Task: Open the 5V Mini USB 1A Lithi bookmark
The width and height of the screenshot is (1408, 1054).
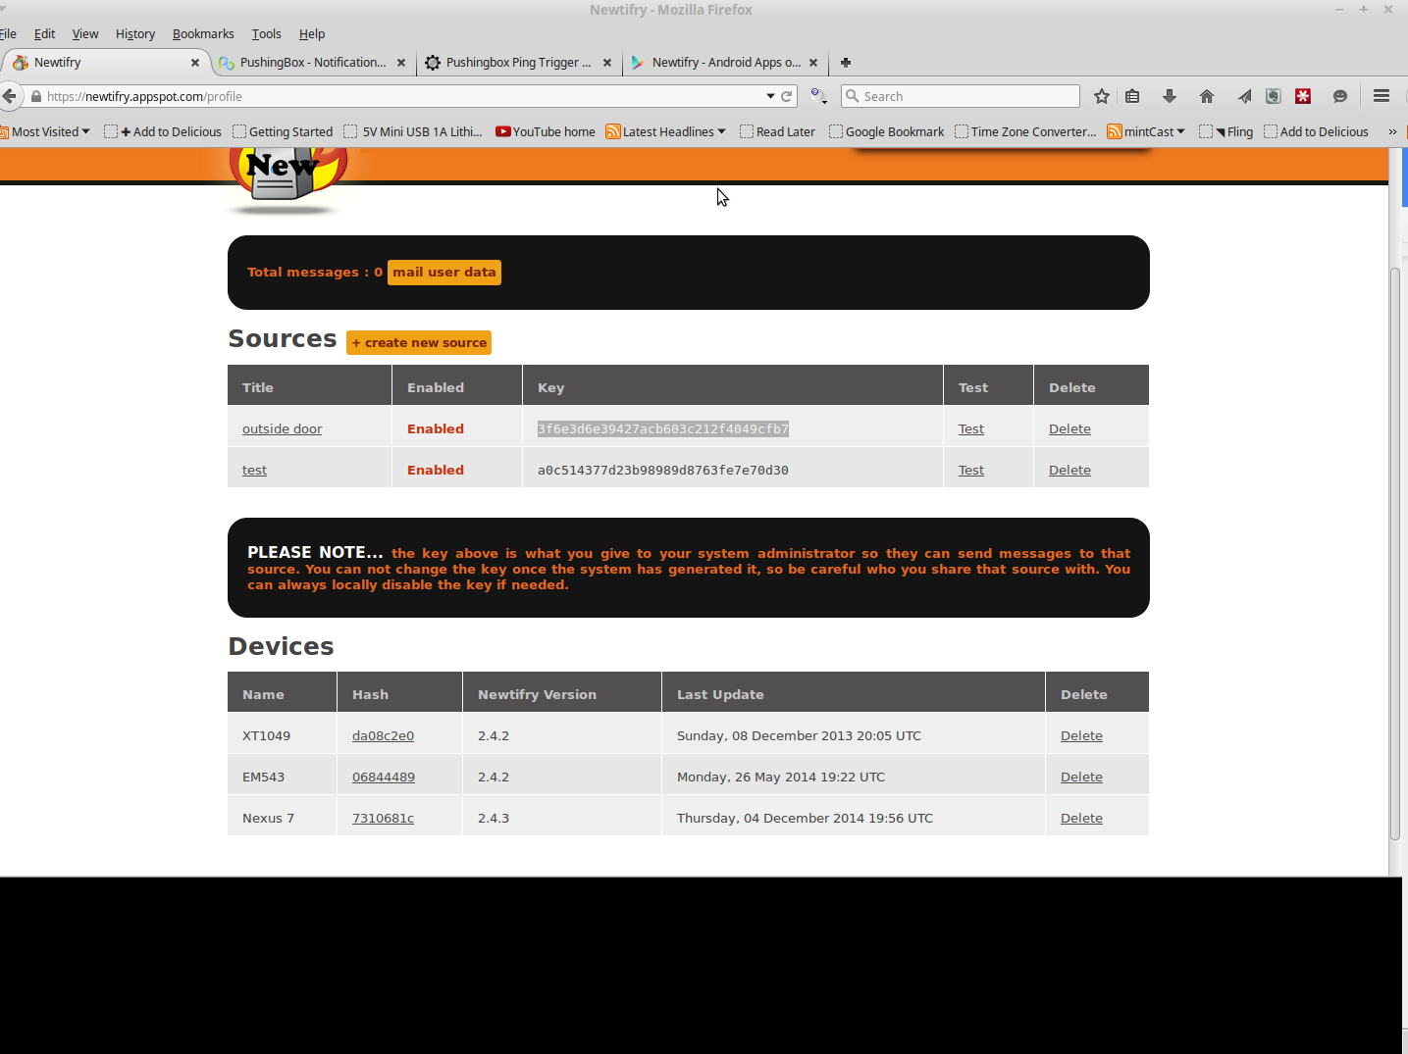Action: (413, 131)
